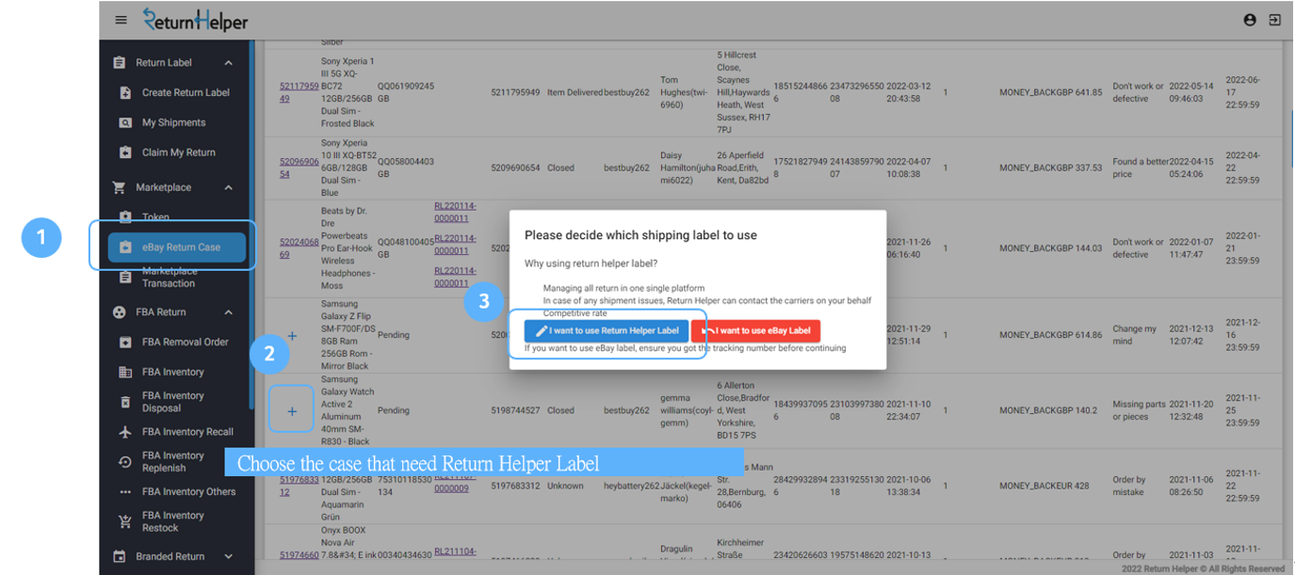Click the MONEY_BACKEUR 428 cell

click(x=1044, y=486)
